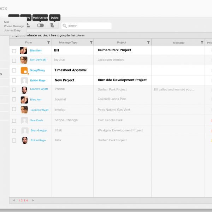Sort by the From column header
This screenshot has width=212, height=212.
coord(29,42)
